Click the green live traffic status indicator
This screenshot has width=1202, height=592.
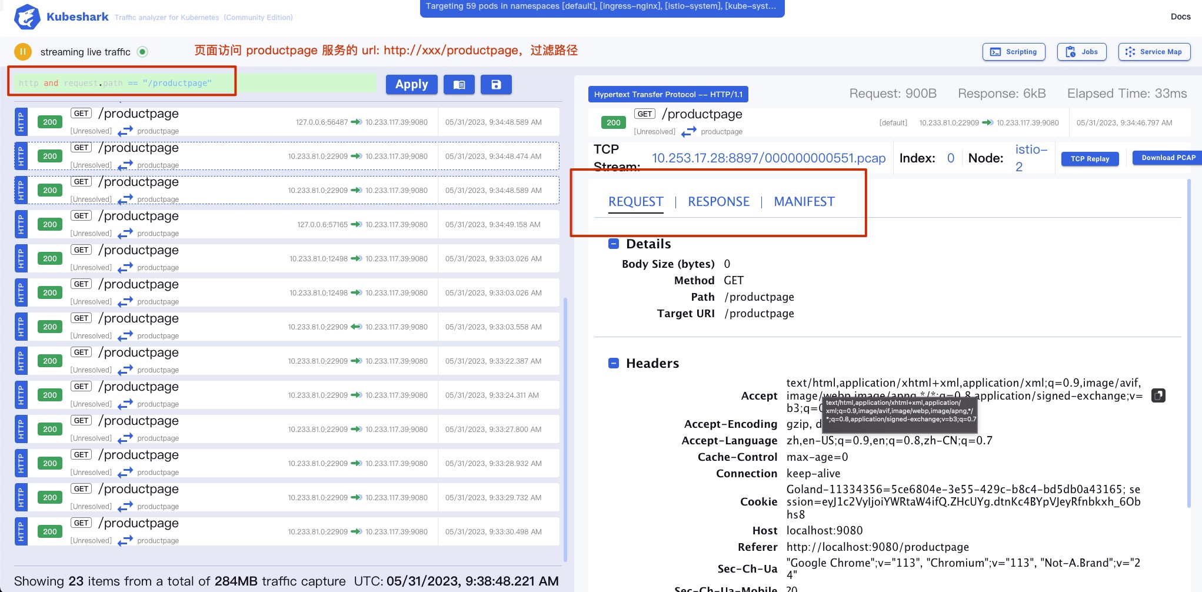(142, 52)
